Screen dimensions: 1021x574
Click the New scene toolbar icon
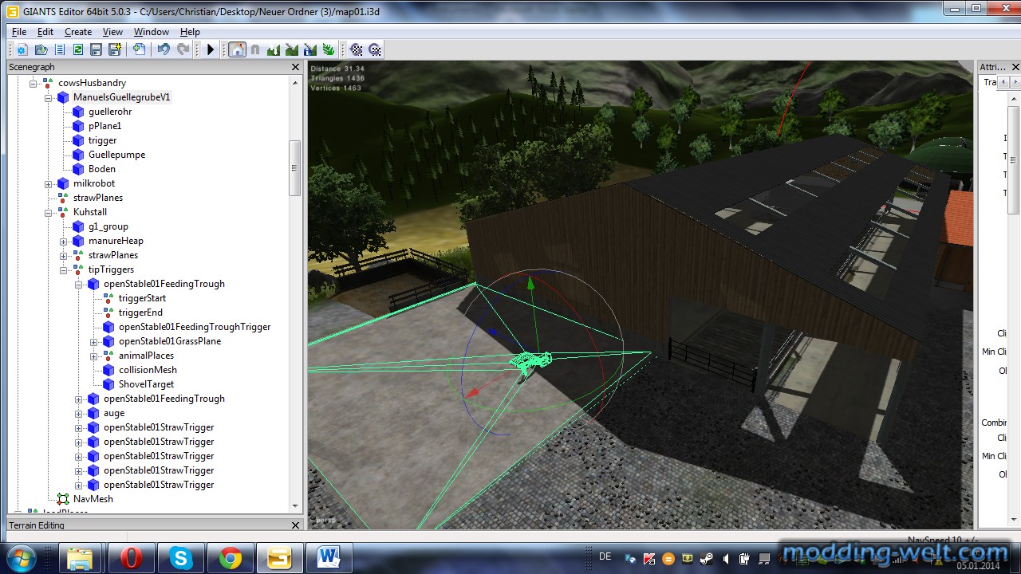pyautogui.click(x=22, y=49)
